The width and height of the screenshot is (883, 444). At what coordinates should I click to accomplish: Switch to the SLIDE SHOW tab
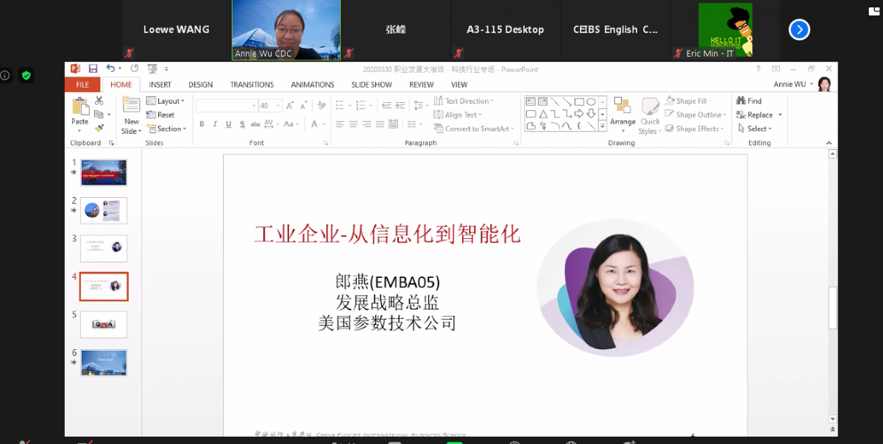[372, 85]
